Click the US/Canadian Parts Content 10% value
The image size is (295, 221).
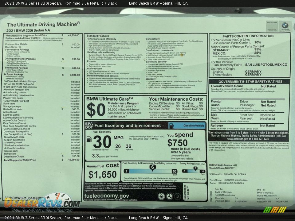(x=258, y=42)
